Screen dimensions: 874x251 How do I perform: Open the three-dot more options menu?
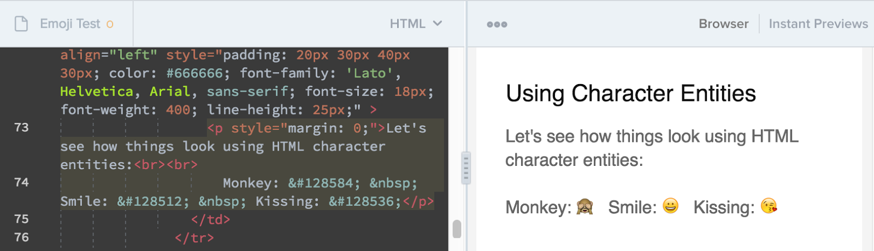(497, 25)
